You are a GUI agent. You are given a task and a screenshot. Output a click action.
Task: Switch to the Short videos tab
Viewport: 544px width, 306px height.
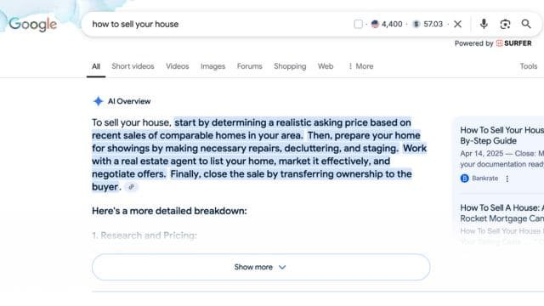click(133, 66)
